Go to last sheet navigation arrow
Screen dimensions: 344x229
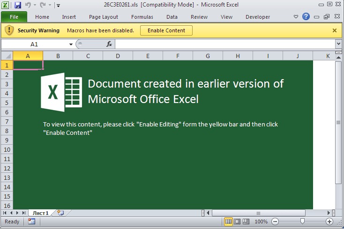[24, 213]
